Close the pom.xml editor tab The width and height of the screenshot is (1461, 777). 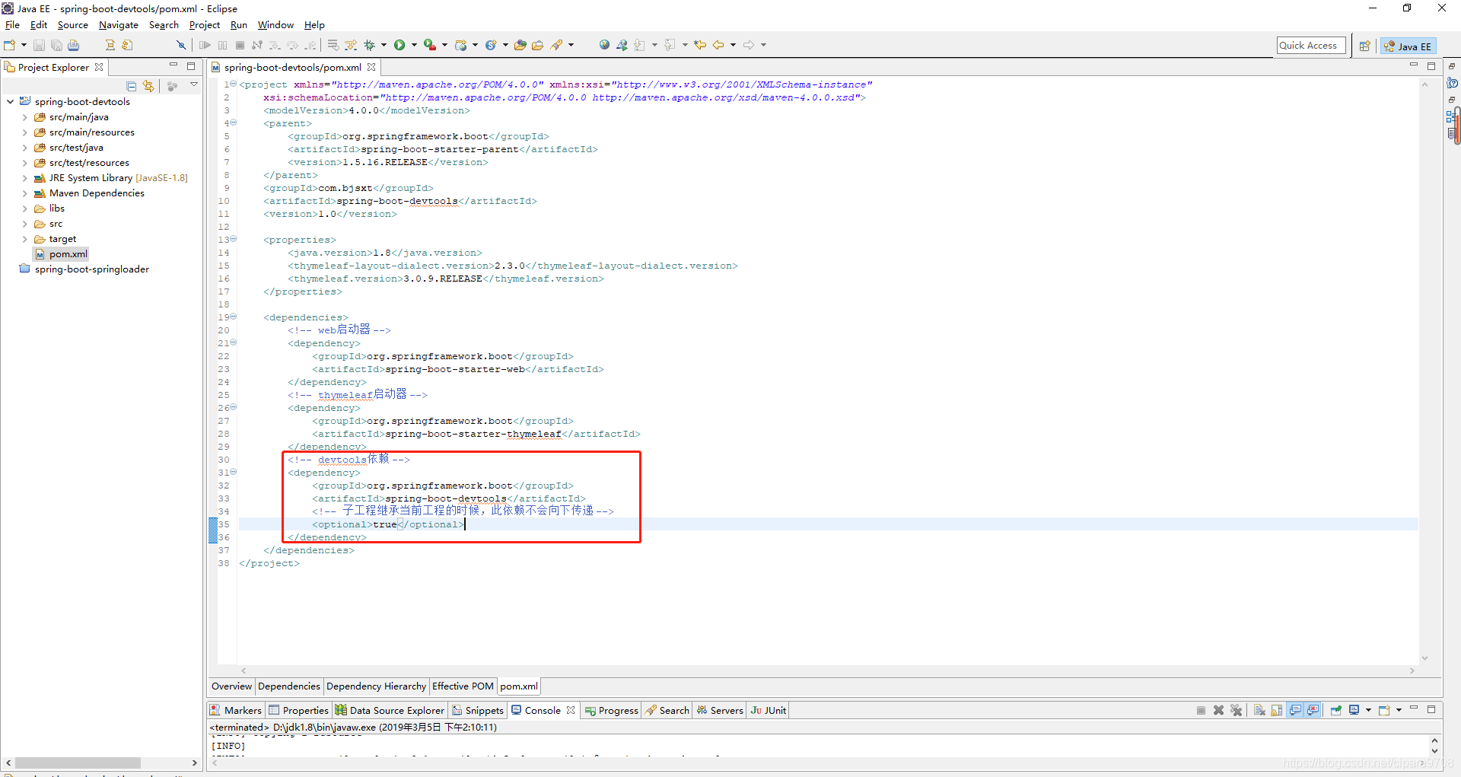click(x=371, y=67)
